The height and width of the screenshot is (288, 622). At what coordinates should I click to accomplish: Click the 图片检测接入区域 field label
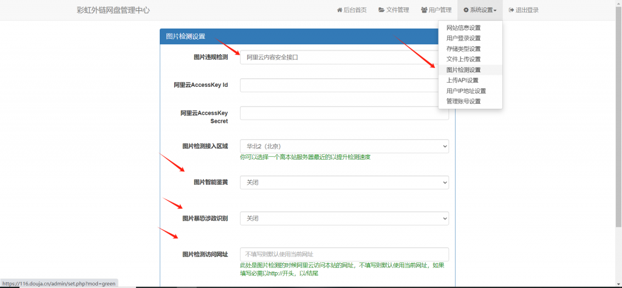205,146
